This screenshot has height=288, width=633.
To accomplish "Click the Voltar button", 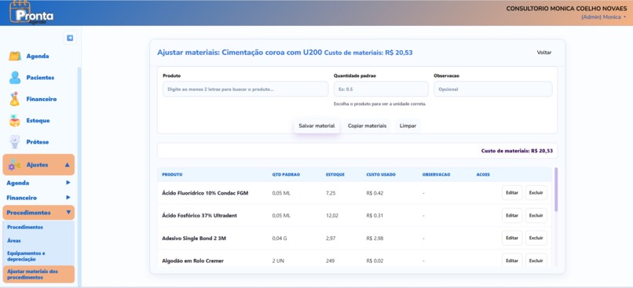I will click(543, 53).
